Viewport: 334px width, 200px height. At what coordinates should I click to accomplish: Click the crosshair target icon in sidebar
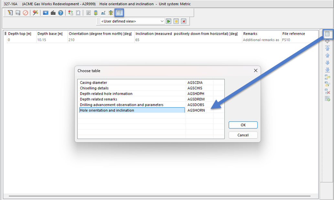tap(327, 41)
